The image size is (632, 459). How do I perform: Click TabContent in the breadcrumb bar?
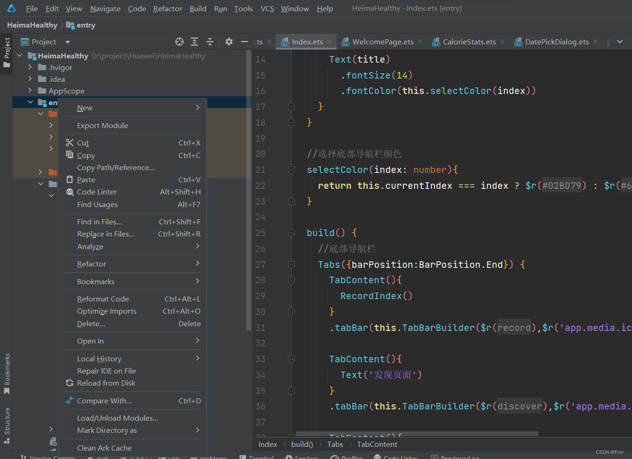coord(377,445)
